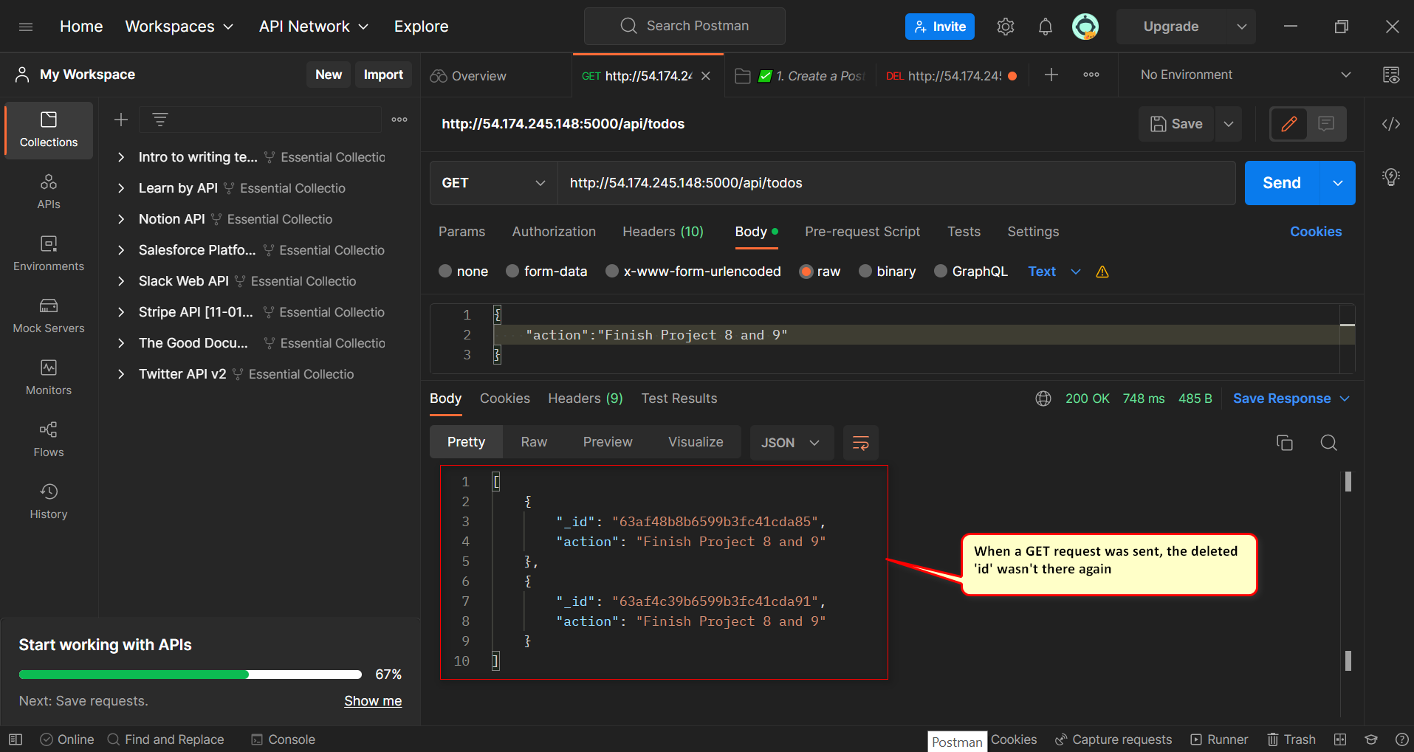
Task: Open the comments icon
Action: (1326, 124)
